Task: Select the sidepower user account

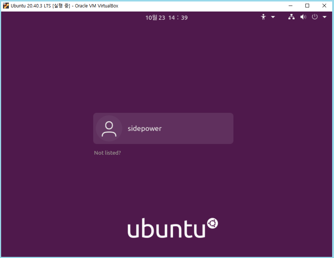Action: pyautogui.click(x=163, y=128)
